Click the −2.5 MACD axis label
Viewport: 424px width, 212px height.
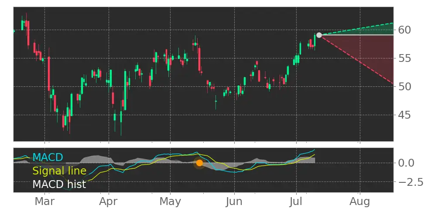(411, 182)
